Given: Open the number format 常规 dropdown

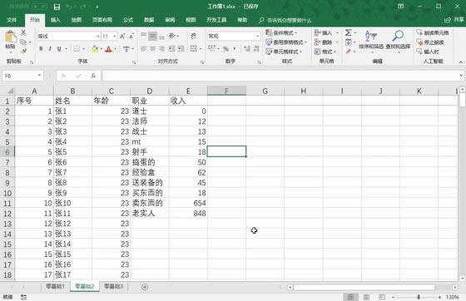Looking at the screenshot, I should click(x=257, y=37).
